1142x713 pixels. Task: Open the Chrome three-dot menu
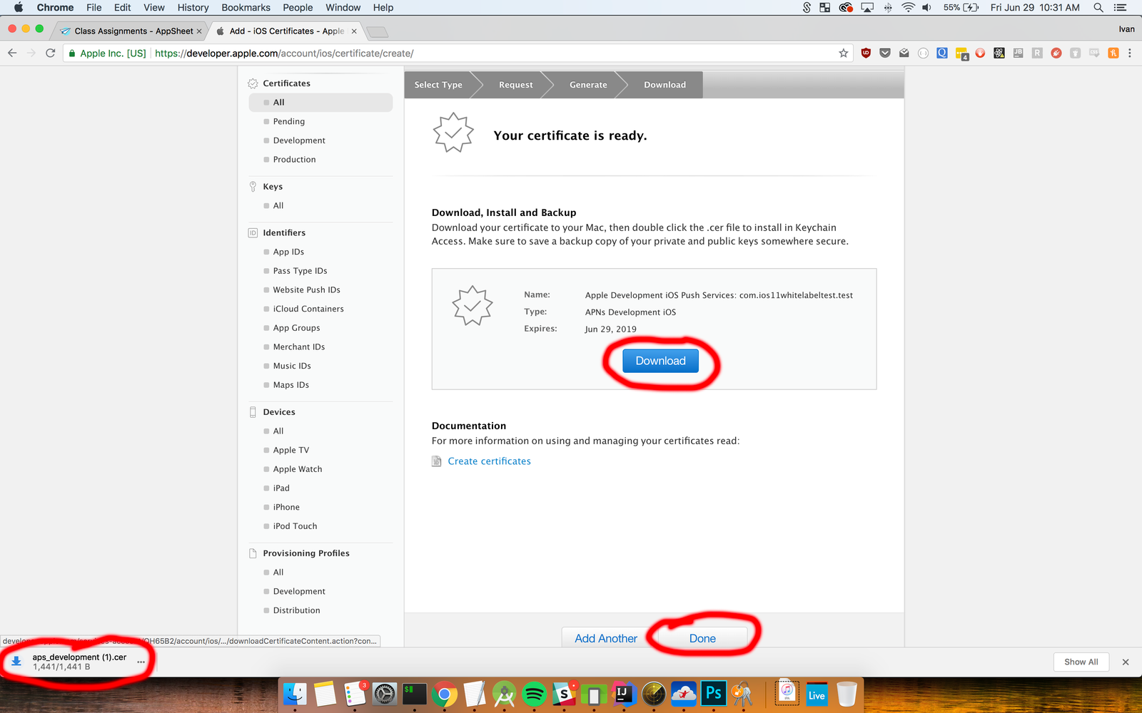1130,53
